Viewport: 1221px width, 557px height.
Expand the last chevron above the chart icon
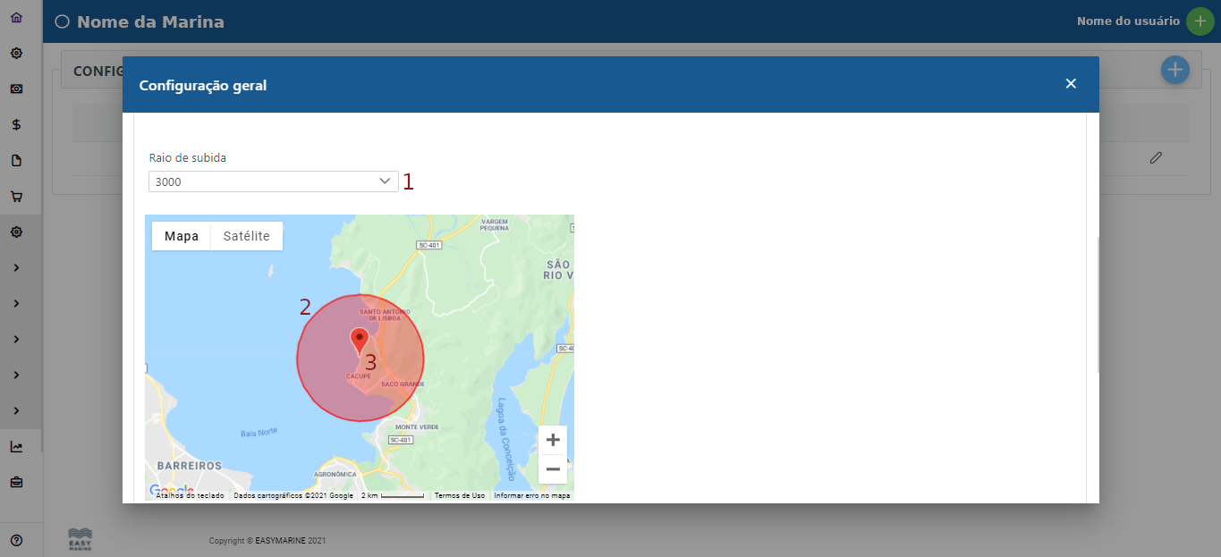point(16,410)
